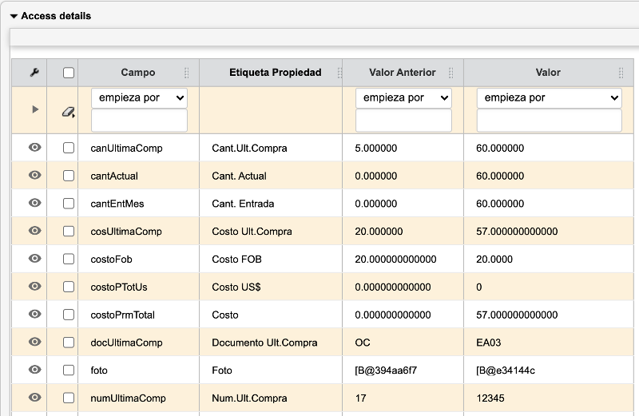The width and height of the screenshot is (639, 416).
Task: Click eye icon beside costoFob row
Action: (x=34, y=259)
